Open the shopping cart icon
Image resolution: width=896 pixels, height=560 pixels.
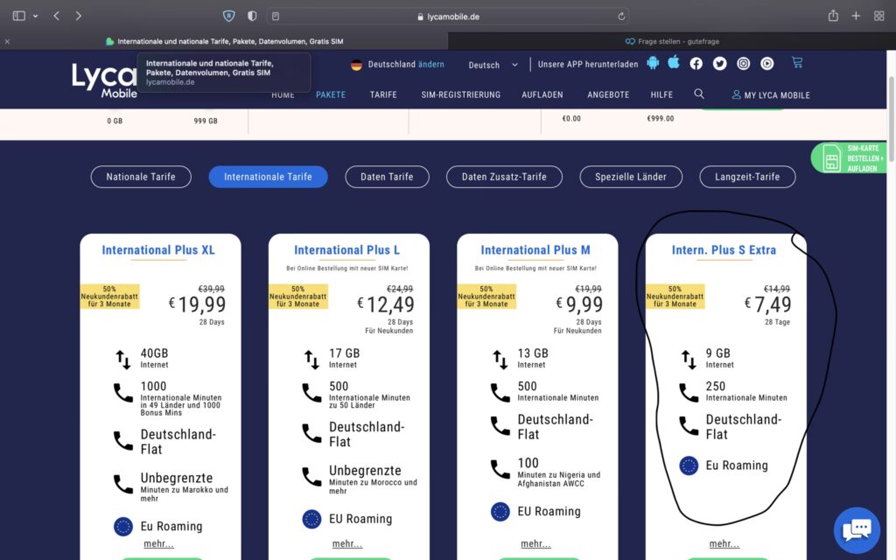(796, 63)
